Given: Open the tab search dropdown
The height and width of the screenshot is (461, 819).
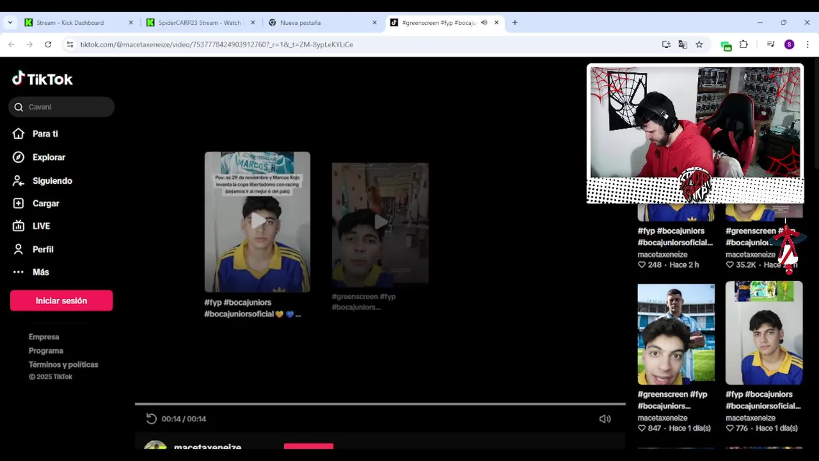Looking at the screenshot, I should tap(10, 22).
